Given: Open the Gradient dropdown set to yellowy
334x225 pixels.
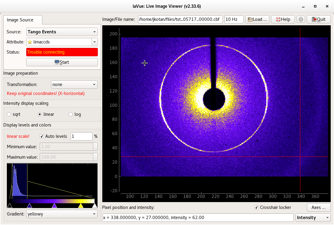Looking at the screenshot, I should [x=62, y=214].
